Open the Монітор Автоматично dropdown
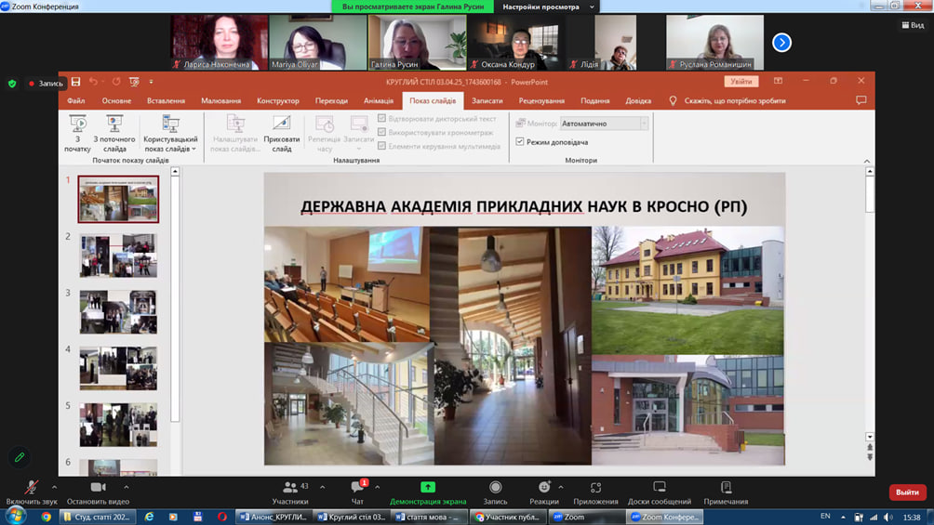 click(x=604, y=124)
